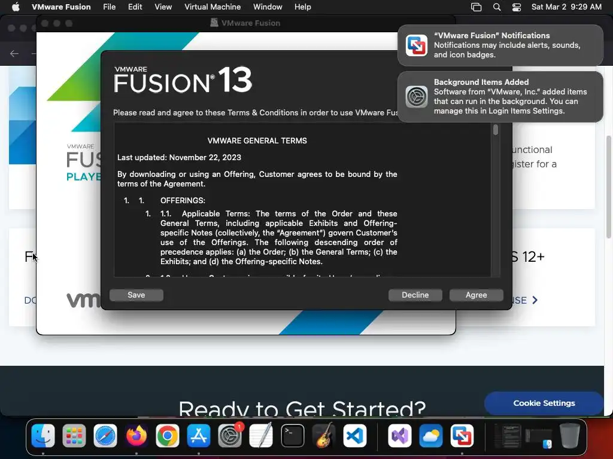Open the Edit menu

(135, 7)
